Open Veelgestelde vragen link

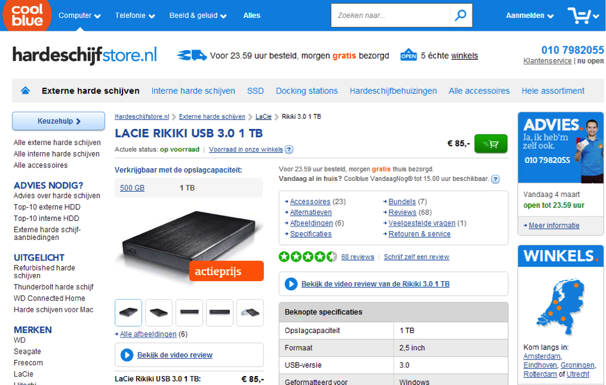(x=422, y=223)
